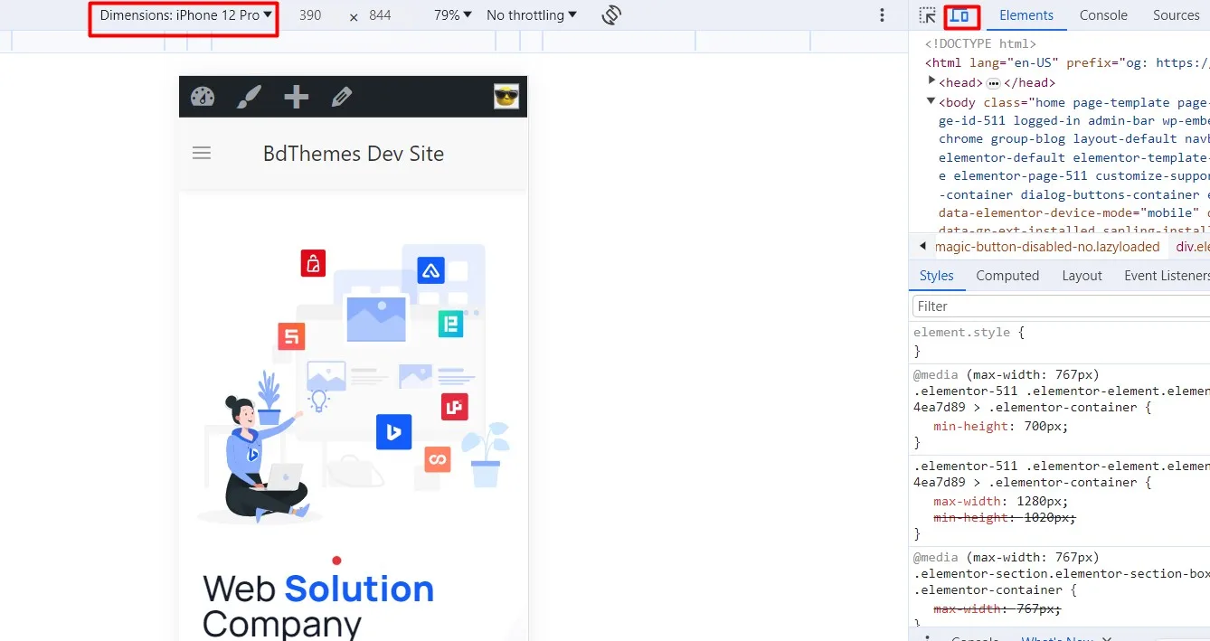Select the Layout pane tab
1210x641 pixels.
coord(1082,276)
